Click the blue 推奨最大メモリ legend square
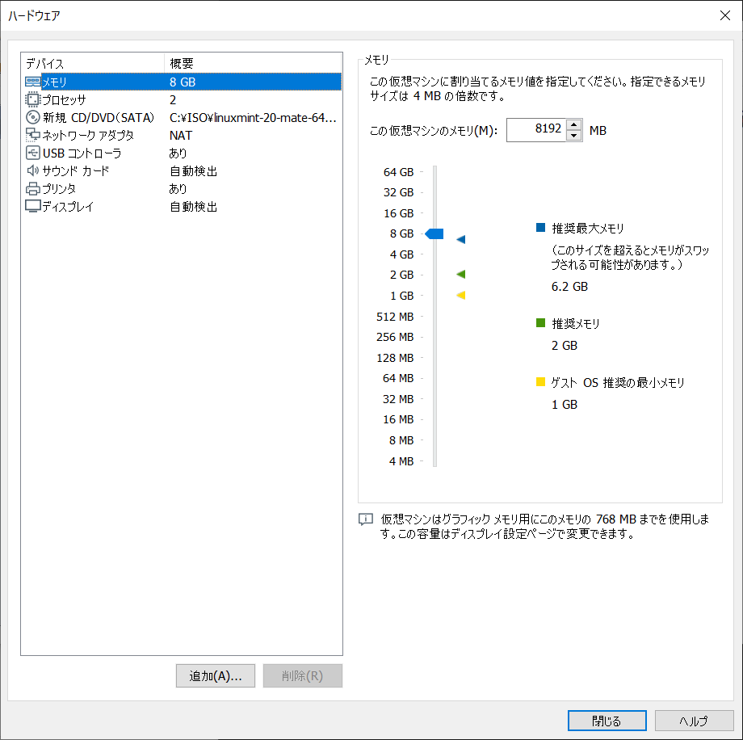The image size is (743, 740). coord(540,227)
